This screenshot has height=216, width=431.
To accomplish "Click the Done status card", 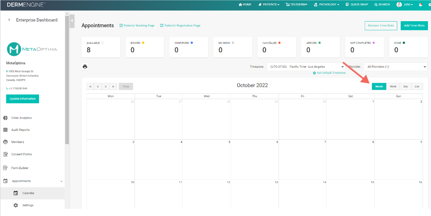I will click(x=409, y=47).
